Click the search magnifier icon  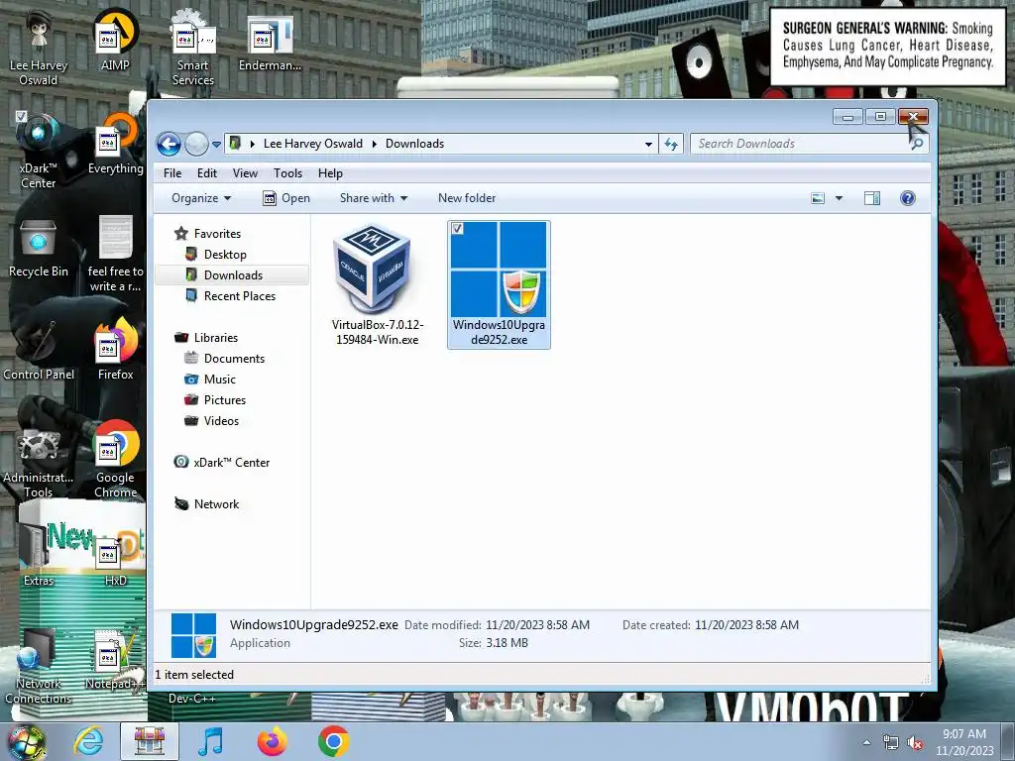click(x=917, y=144)
